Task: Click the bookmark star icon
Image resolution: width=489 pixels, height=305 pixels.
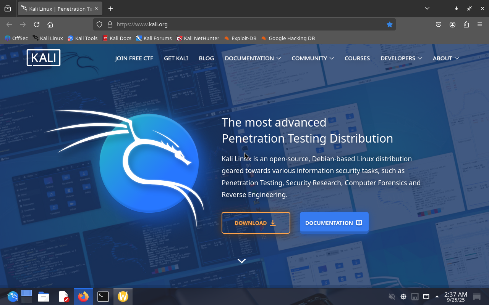Action: 389,24
